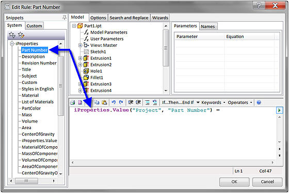Expand the Extrusion1 node in model tree

pyautogui.click(x=80, y=58)
